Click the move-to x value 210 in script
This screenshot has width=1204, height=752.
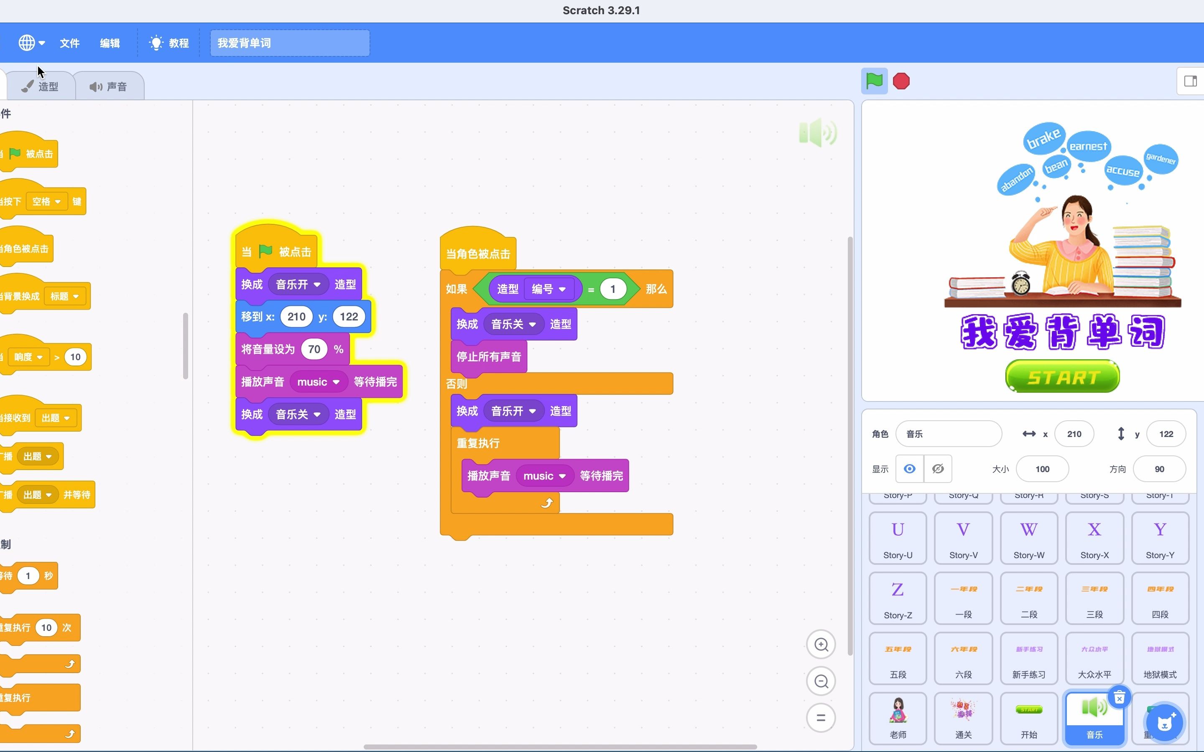point(296,317)
